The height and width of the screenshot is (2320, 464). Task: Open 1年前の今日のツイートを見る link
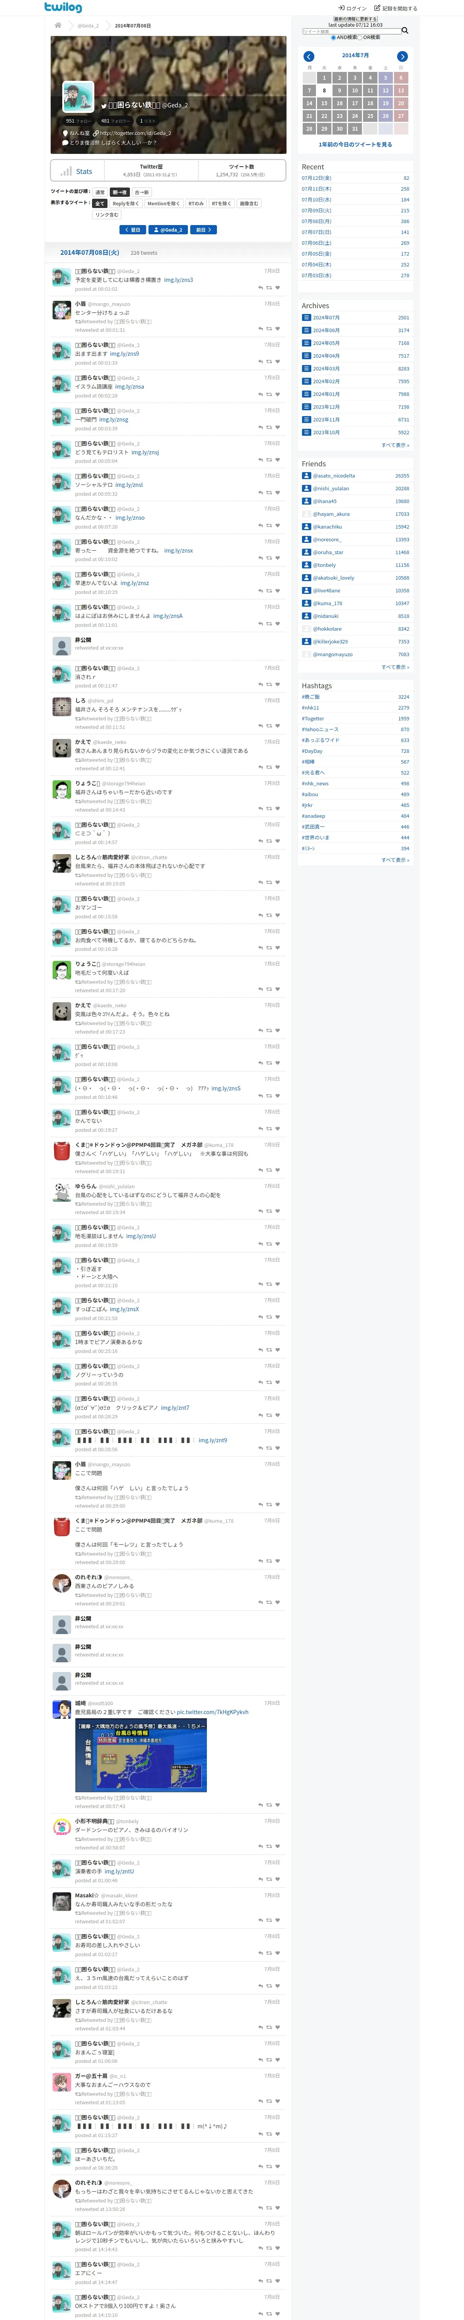click(x=355, y=144)
